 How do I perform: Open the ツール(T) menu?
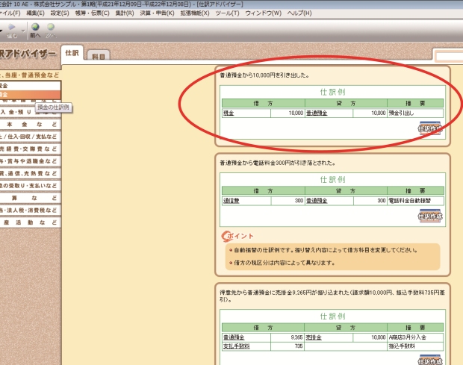point(227,13)
